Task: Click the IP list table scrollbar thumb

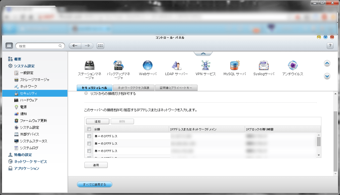Action: tap(318, 142)
